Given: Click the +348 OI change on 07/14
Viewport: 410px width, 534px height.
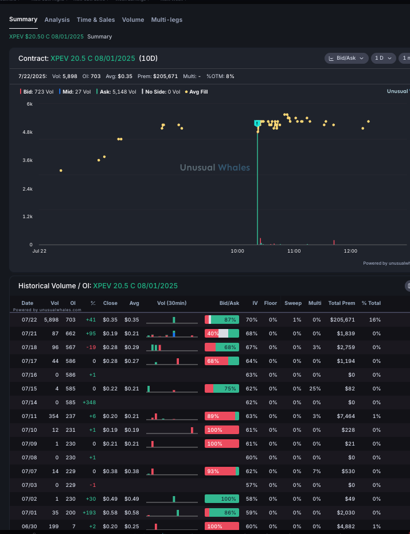Looking at the screenshot, I should click(89, 403).
